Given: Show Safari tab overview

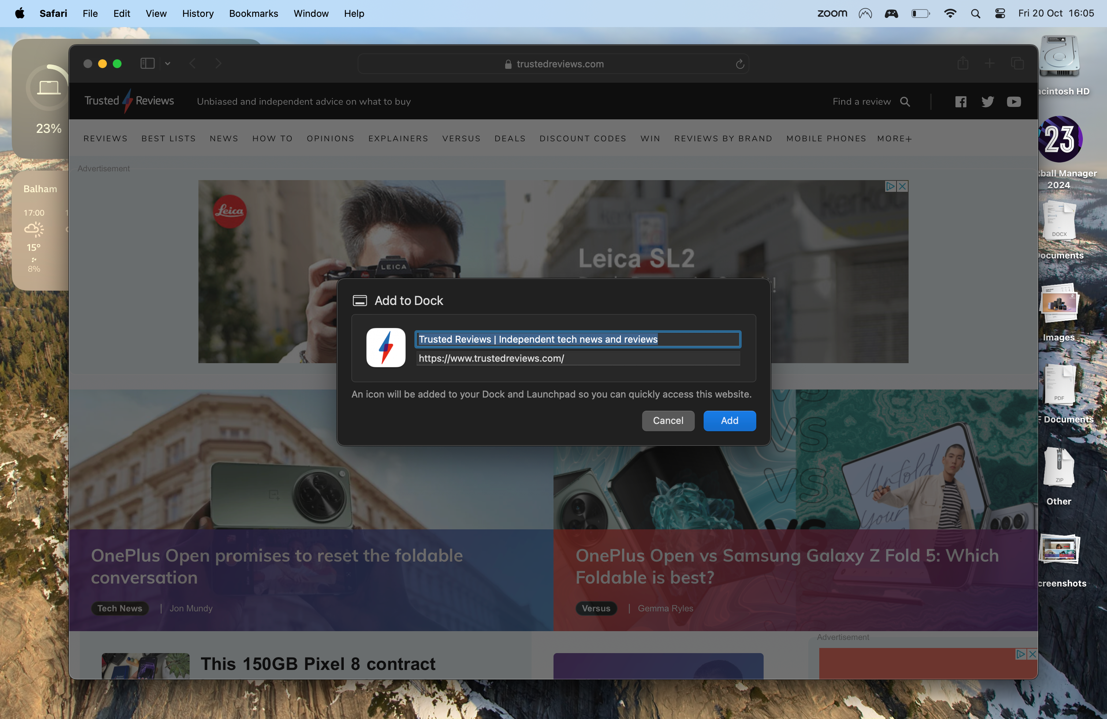Looking at the screenshot, I should click(x=1017, y=63).
